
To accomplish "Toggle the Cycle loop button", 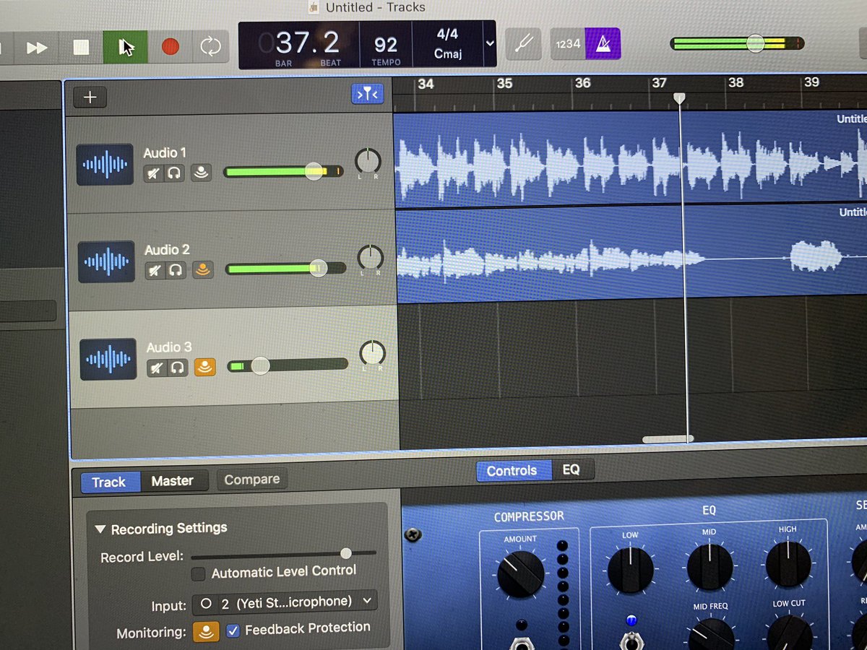I will click(x=210, y=47).
